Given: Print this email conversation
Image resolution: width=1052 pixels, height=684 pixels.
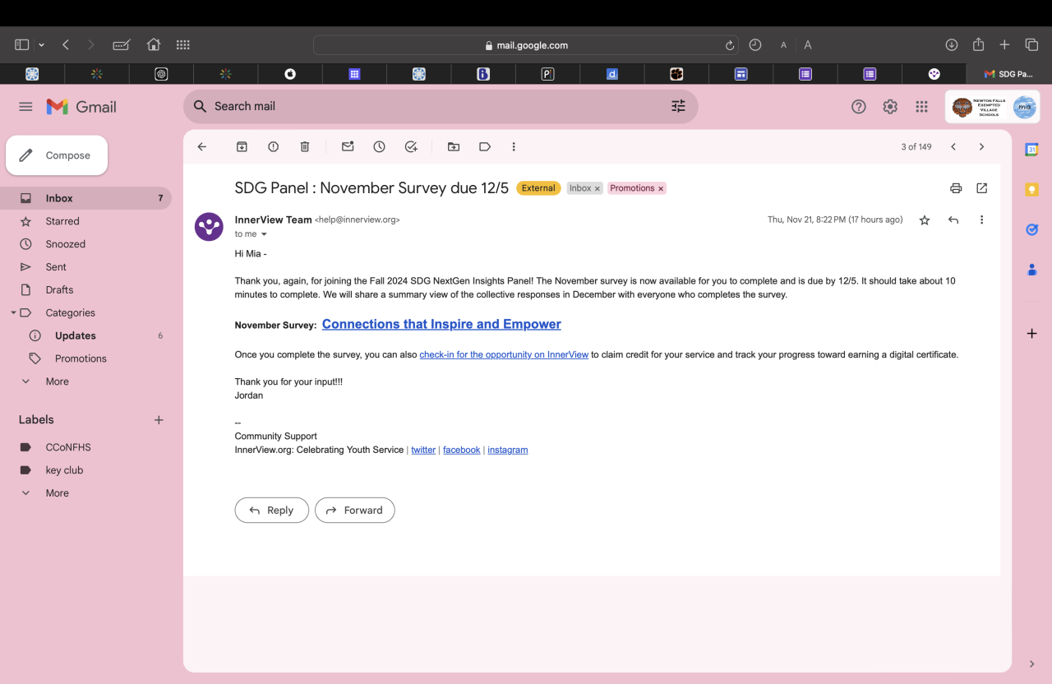Looking at the screenshot, I should click(x=956, y=188).
